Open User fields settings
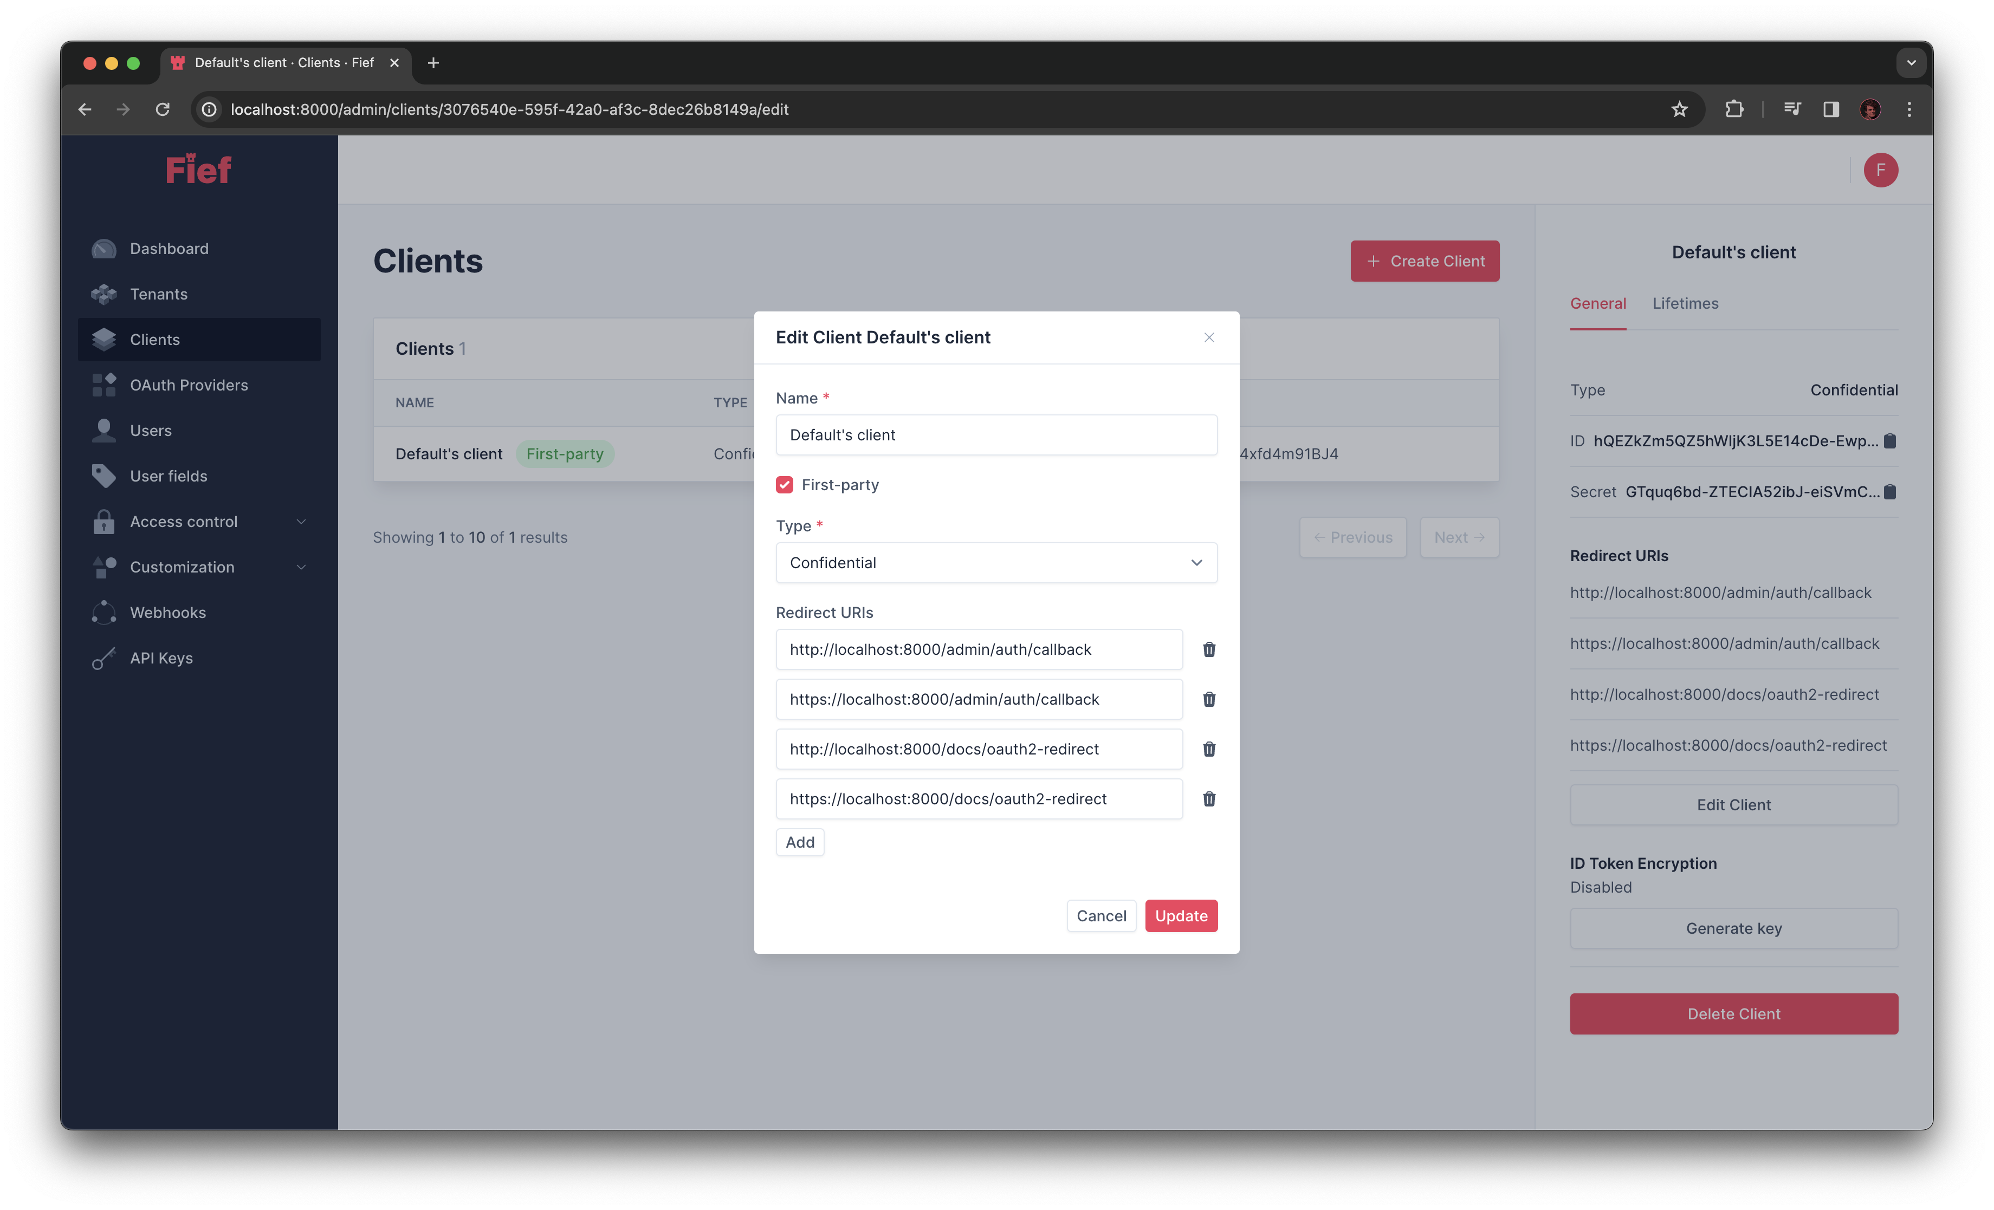This screenshot has width=1994, height=1210. pyautogui.click(x=169, y=476)
